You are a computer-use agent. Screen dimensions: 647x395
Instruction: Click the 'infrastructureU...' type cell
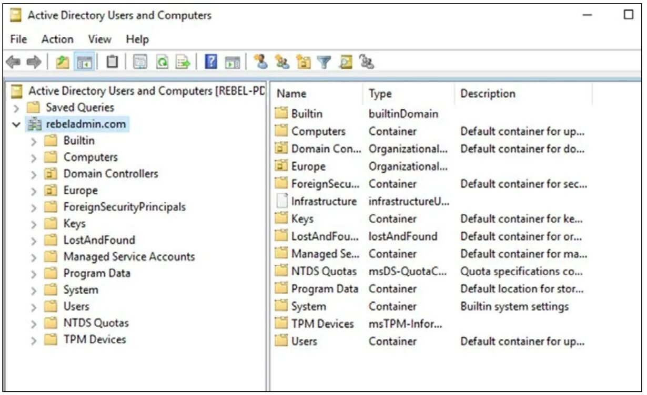(x=409, y=201)
